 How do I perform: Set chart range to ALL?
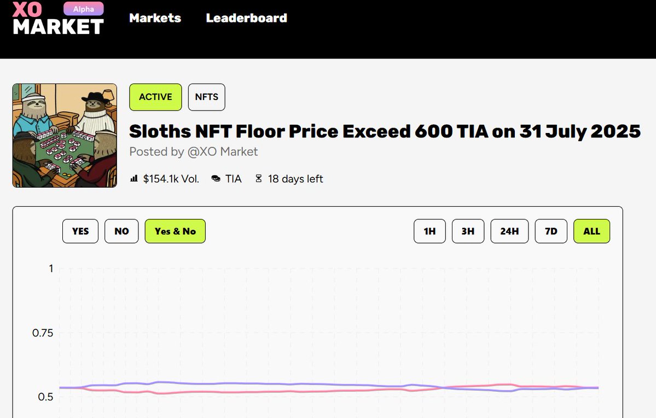(x=591, y=231)
